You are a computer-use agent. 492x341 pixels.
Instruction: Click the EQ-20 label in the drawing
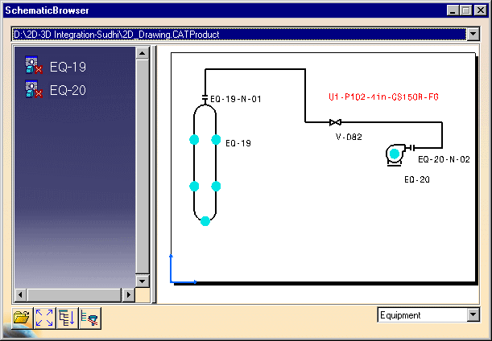pos(417,179)
